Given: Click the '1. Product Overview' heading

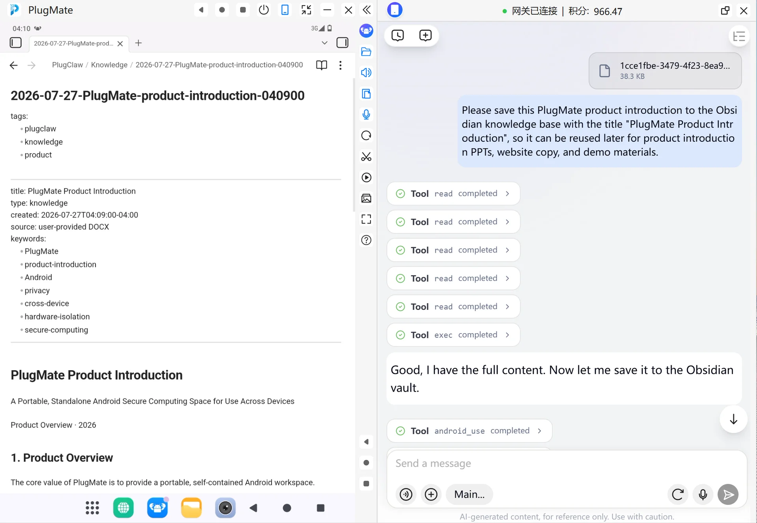Looking at the screenshot, I should click(x=62, y=458).
